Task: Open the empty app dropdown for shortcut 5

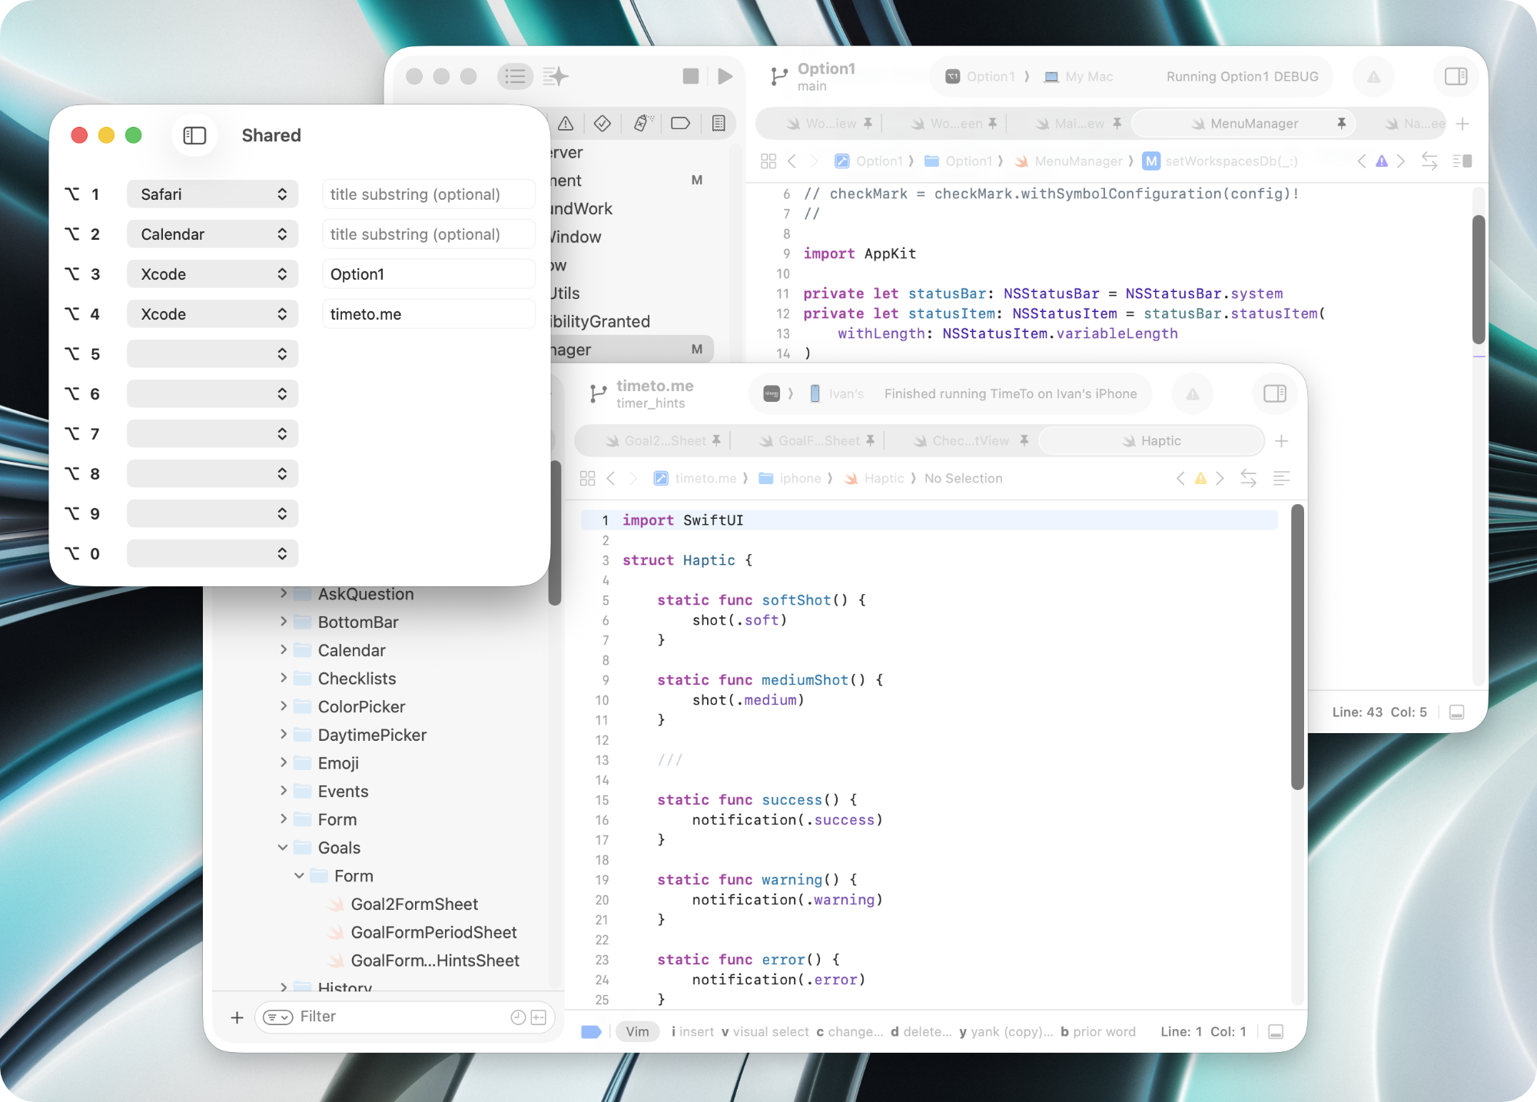Action: pos(212,354)
